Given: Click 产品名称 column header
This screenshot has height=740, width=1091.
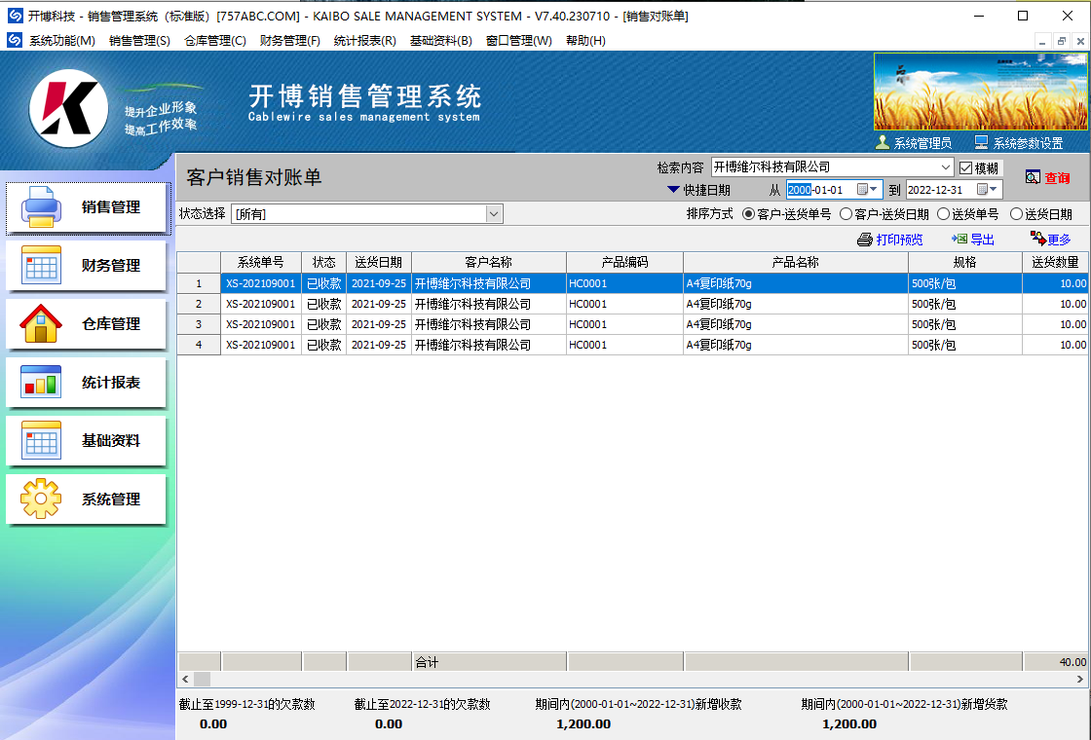Looking at the screenshot, I should pyautogui.click(x=795, y=262).
